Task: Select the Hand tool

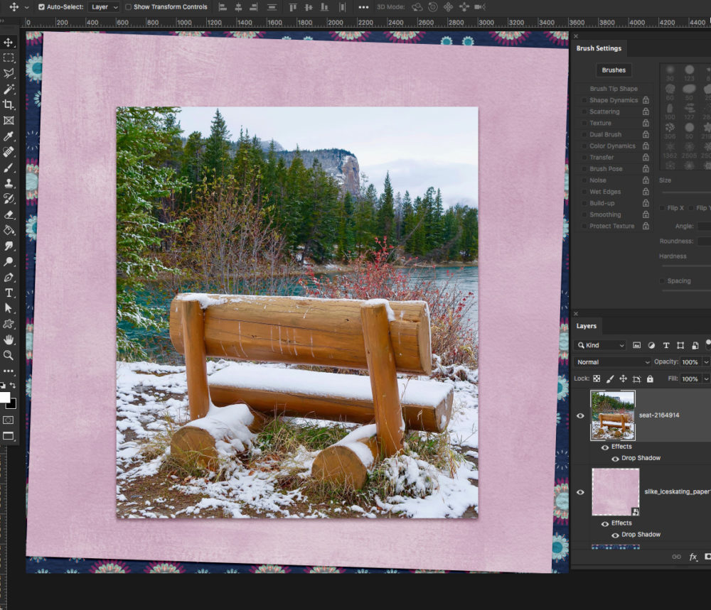Action: pyautogui.click(x=9, y=339)
